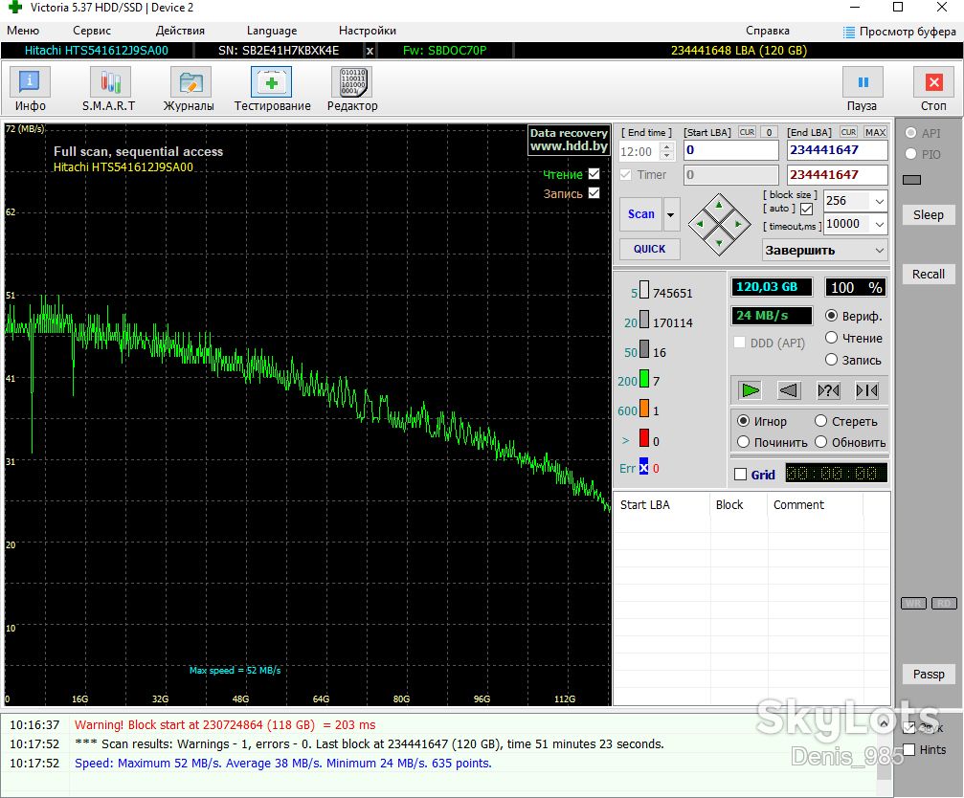
Task: Click the green play scan button
Action: 751,390
